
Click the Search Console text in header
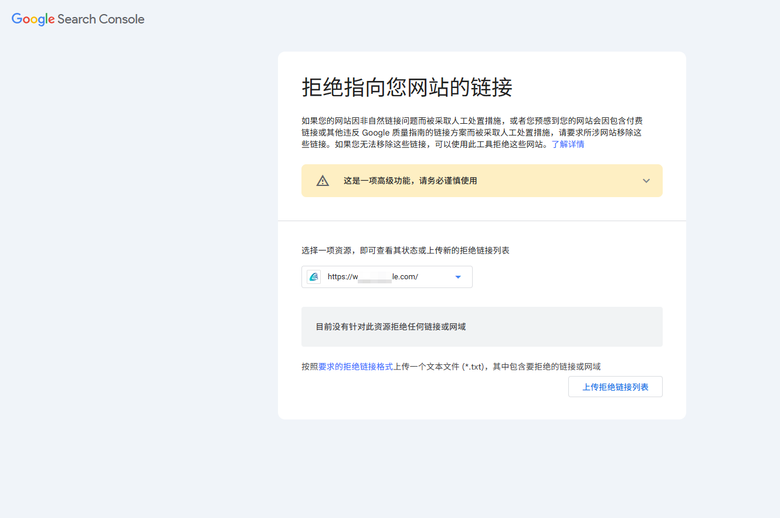tap(101, 19)
